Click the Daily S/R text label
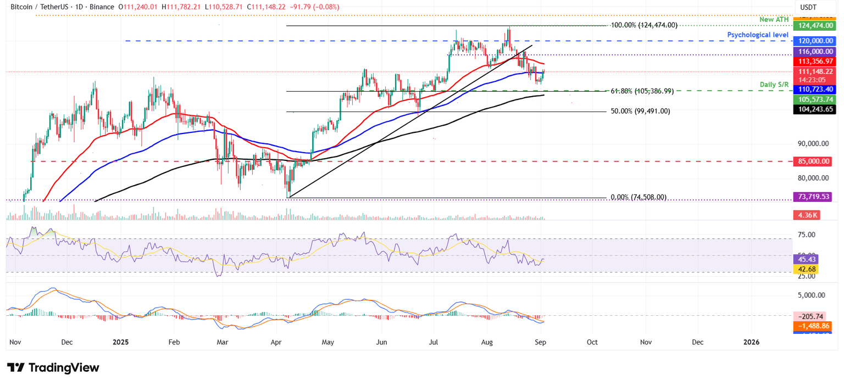 click(775, 85)
